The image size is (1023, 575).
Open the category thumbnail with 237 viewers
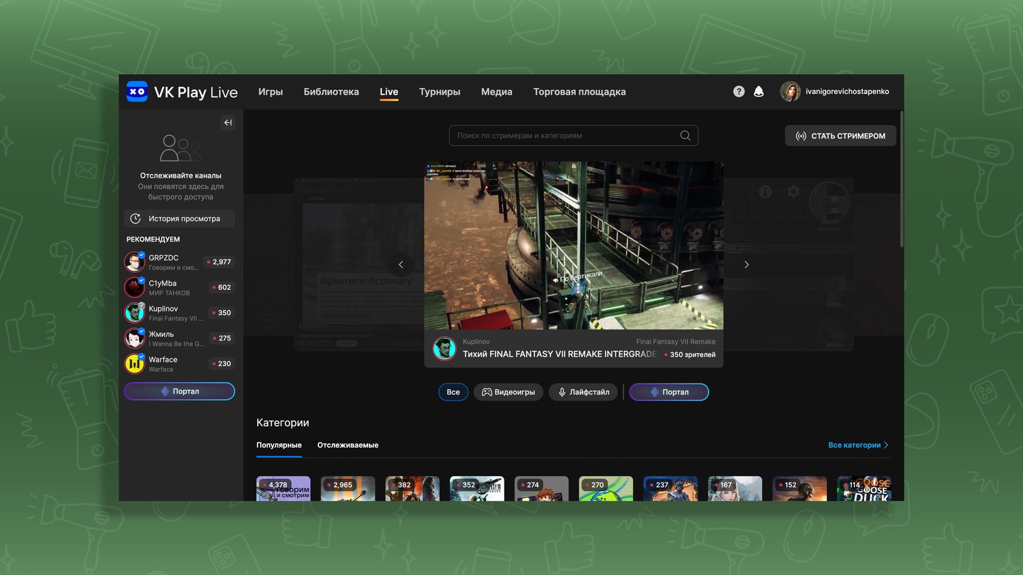671,489
